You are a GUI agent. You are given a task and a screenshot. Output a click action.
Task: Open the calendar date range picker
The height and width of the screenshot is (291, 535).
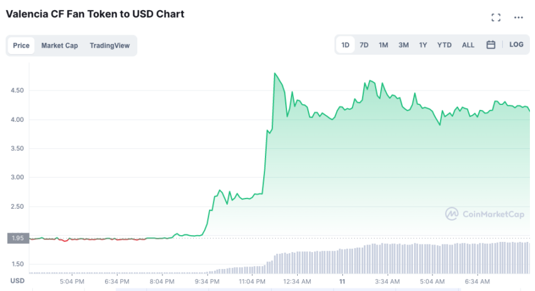point(491,45)
